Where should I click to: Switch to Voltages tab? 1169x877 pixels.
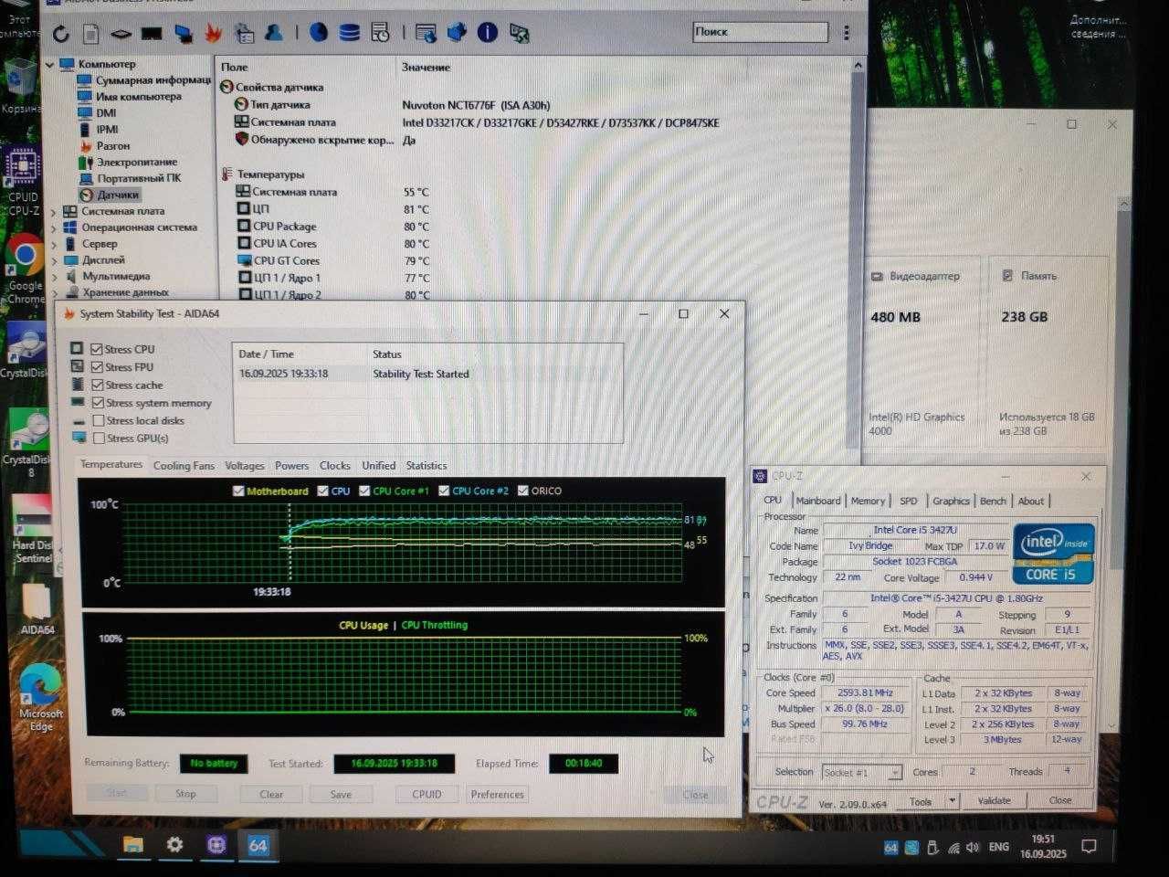point(244,466)
